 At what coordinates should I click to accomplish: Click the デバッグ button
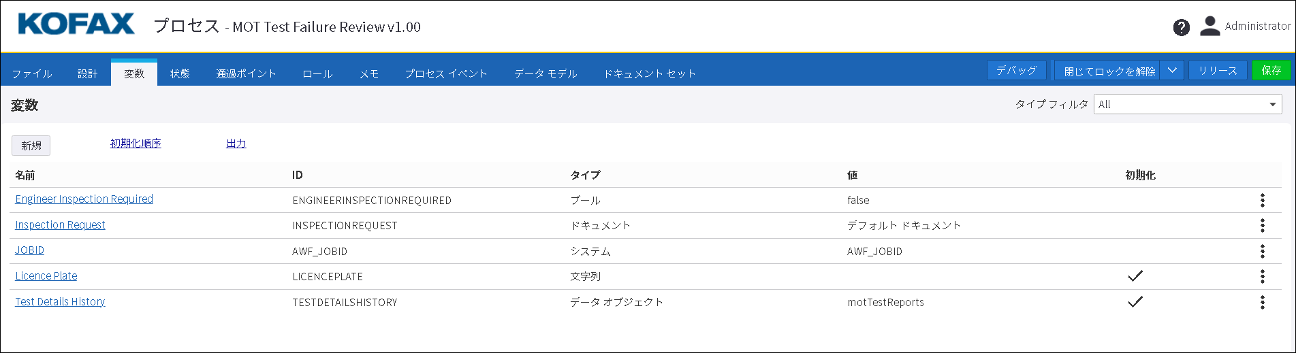(1016, 70)
